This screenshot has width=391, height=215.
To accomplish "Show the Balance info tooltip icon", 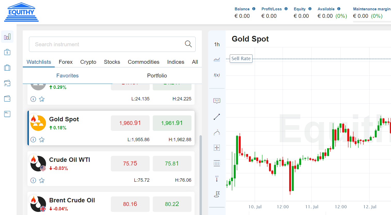I will coord(254,9).
